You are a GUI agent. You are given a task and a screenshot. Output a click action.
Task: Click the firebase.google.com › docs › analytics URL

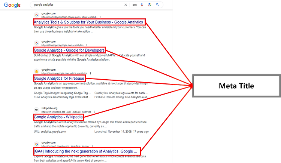[64, 73]
